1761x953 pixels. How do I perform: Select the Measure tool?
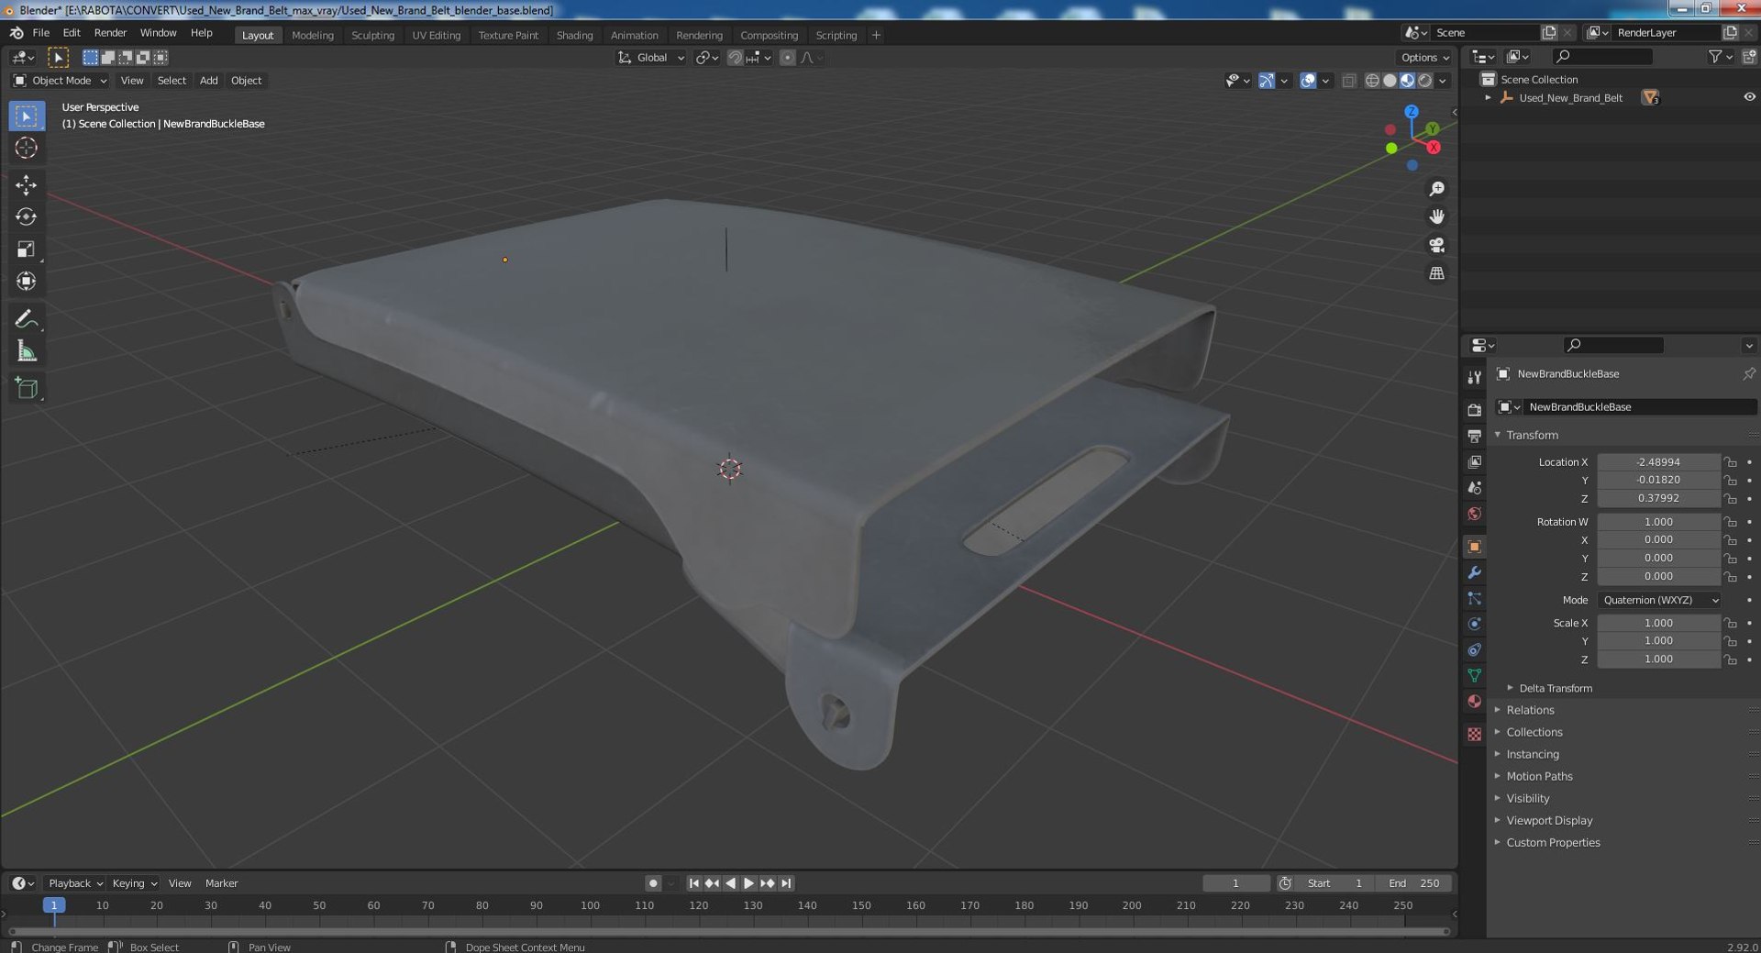coord(27,351)
